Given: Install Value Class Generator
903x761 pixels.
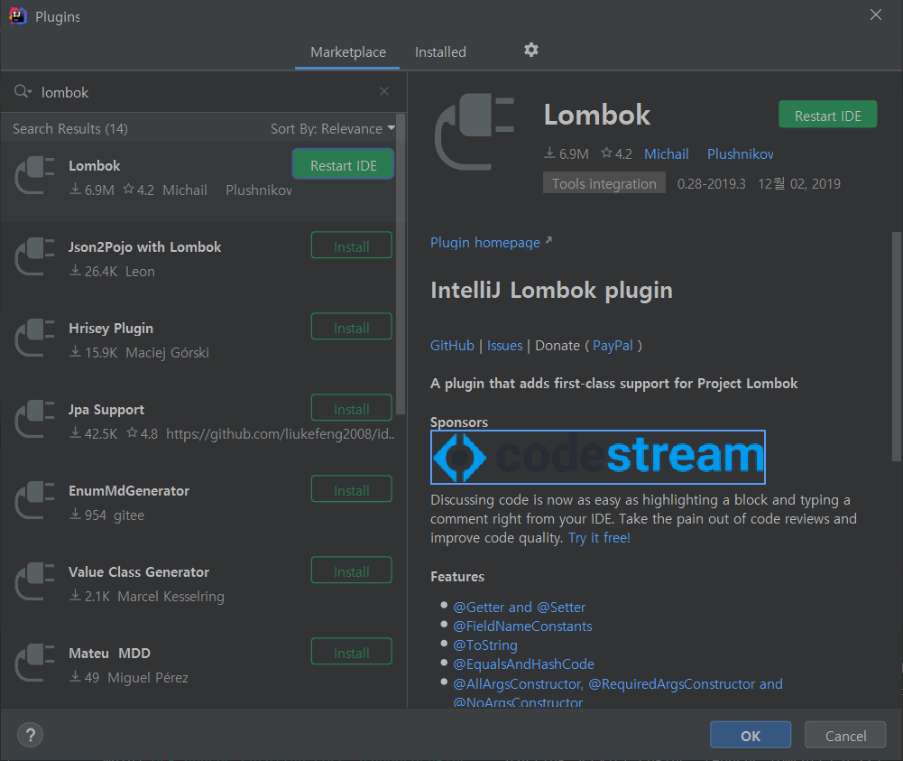Looking at the screenshot, I should 351,571.
